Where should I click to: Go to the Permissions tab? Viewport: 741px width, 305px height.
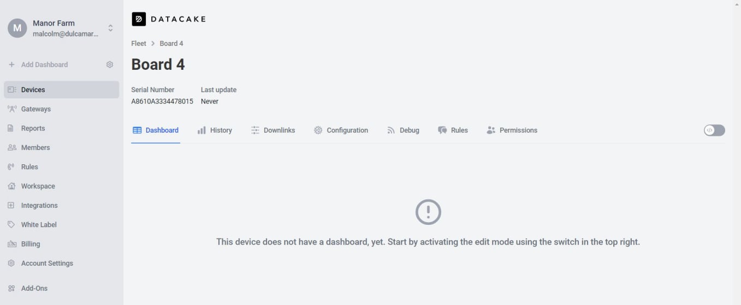(x=512, y=130)
